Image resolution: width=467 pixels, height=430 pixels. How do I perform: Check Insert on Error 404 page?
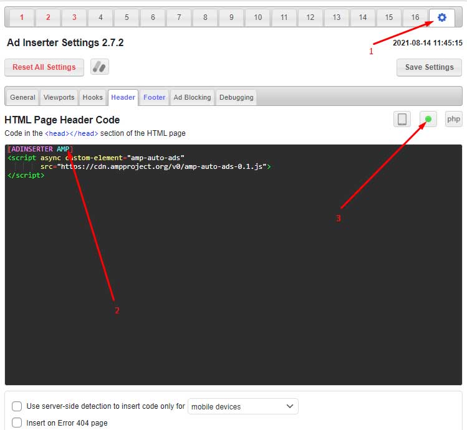(x=17, y=423)
